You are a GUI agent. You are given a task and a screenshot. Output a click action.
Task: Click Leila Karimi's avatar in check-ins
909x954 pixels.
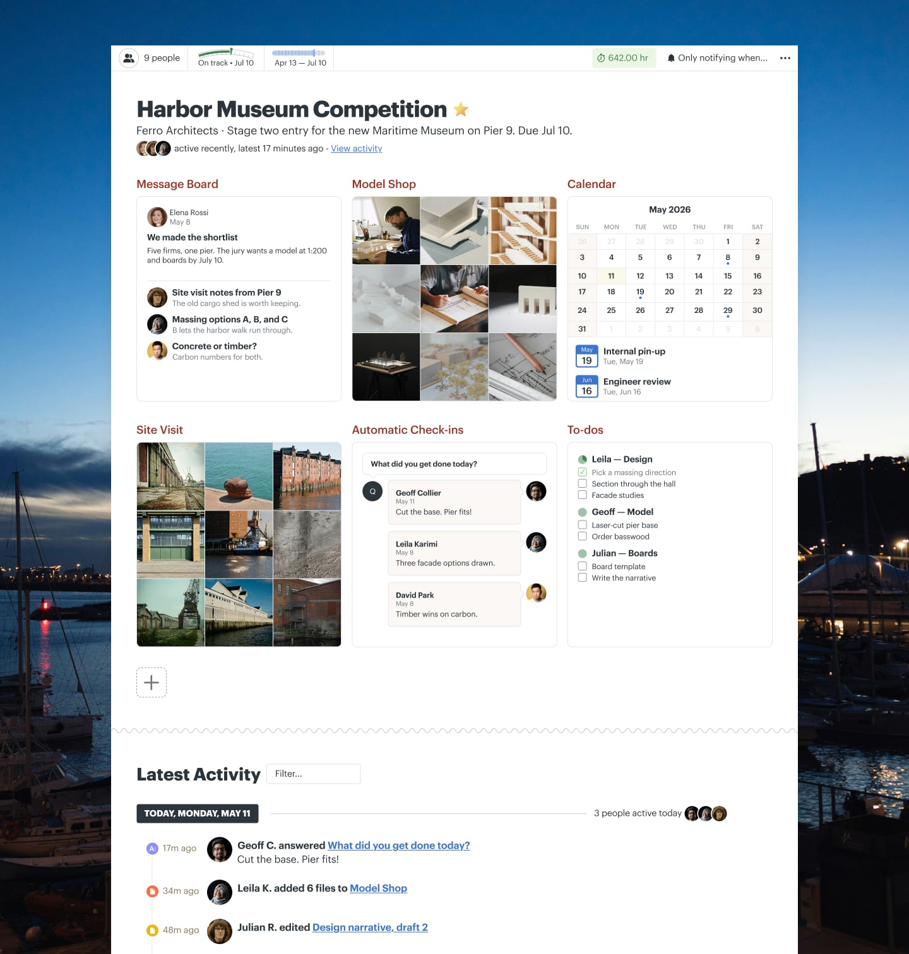pos(536,543)
